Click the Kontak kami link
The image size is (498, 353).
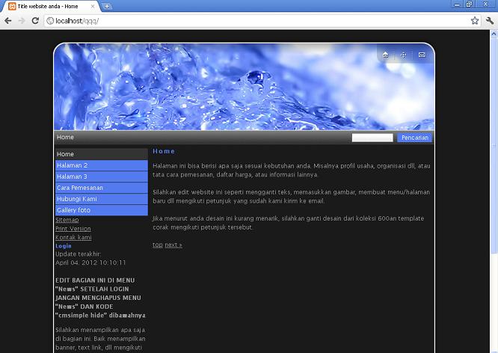[73, 237]
